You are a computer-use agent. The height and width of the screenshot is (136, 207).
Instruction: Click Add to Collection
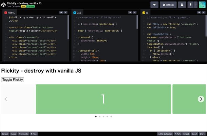pos(165,134)
